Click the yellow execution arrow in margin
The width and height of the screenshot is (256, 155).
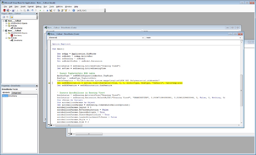[x=49, y=83]
